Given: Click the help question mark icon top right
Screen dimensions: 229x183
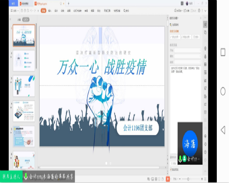Looking at the screenshot, I should (x=199, y=11).
